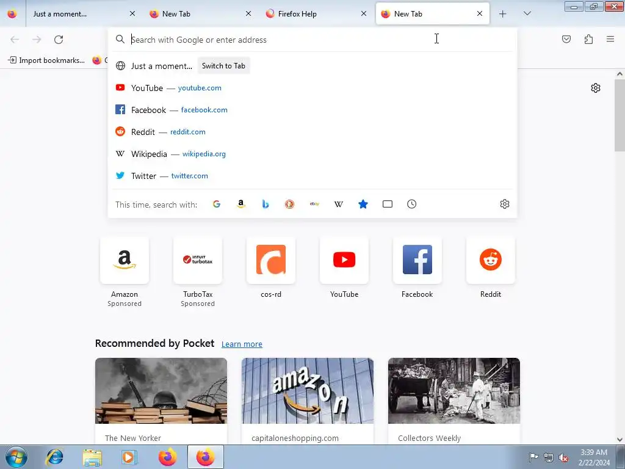Viewport: 625px width, 469px height.
Task: Click the back navigation arrow
Action: click(15, 40)
